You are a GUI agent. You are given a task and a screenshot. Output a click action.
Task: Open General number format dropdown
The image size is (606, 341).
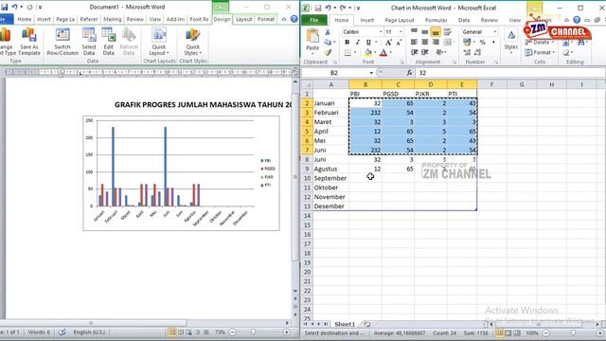(x=494, y=31)
